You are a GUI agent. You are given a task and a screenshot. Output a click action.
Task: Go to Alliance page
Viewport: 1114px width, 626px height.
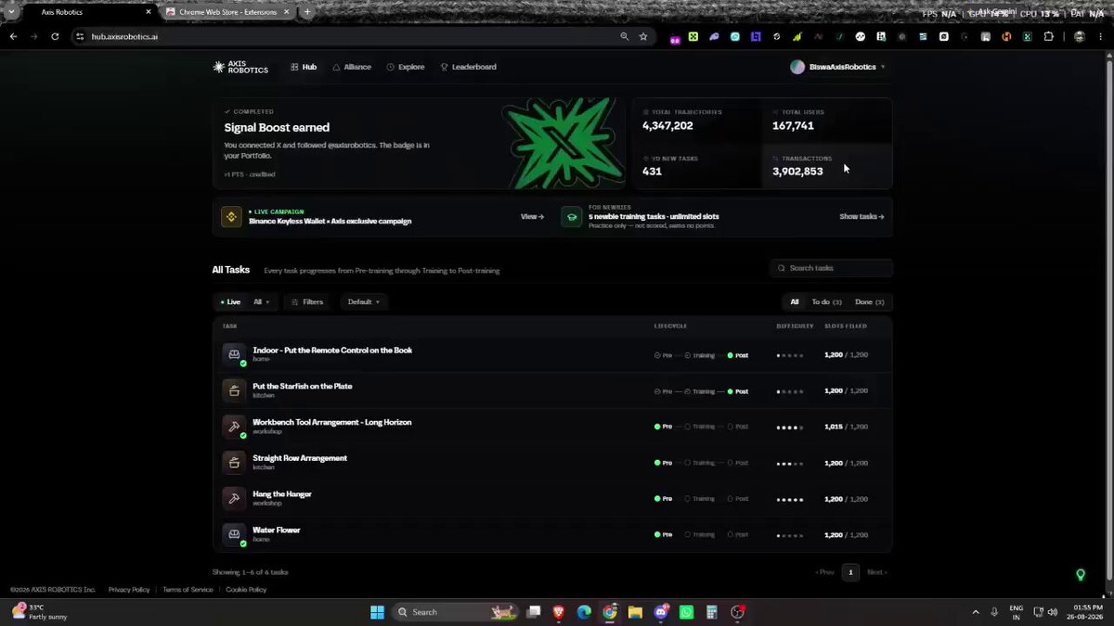click(x=352, y=67)
